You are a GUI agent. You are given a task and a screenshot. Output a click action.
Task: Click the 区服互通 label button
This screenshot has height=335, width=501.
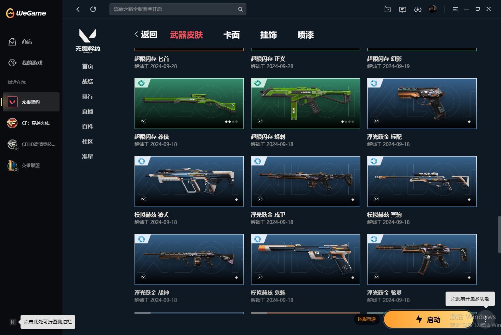tap(367, 319)
